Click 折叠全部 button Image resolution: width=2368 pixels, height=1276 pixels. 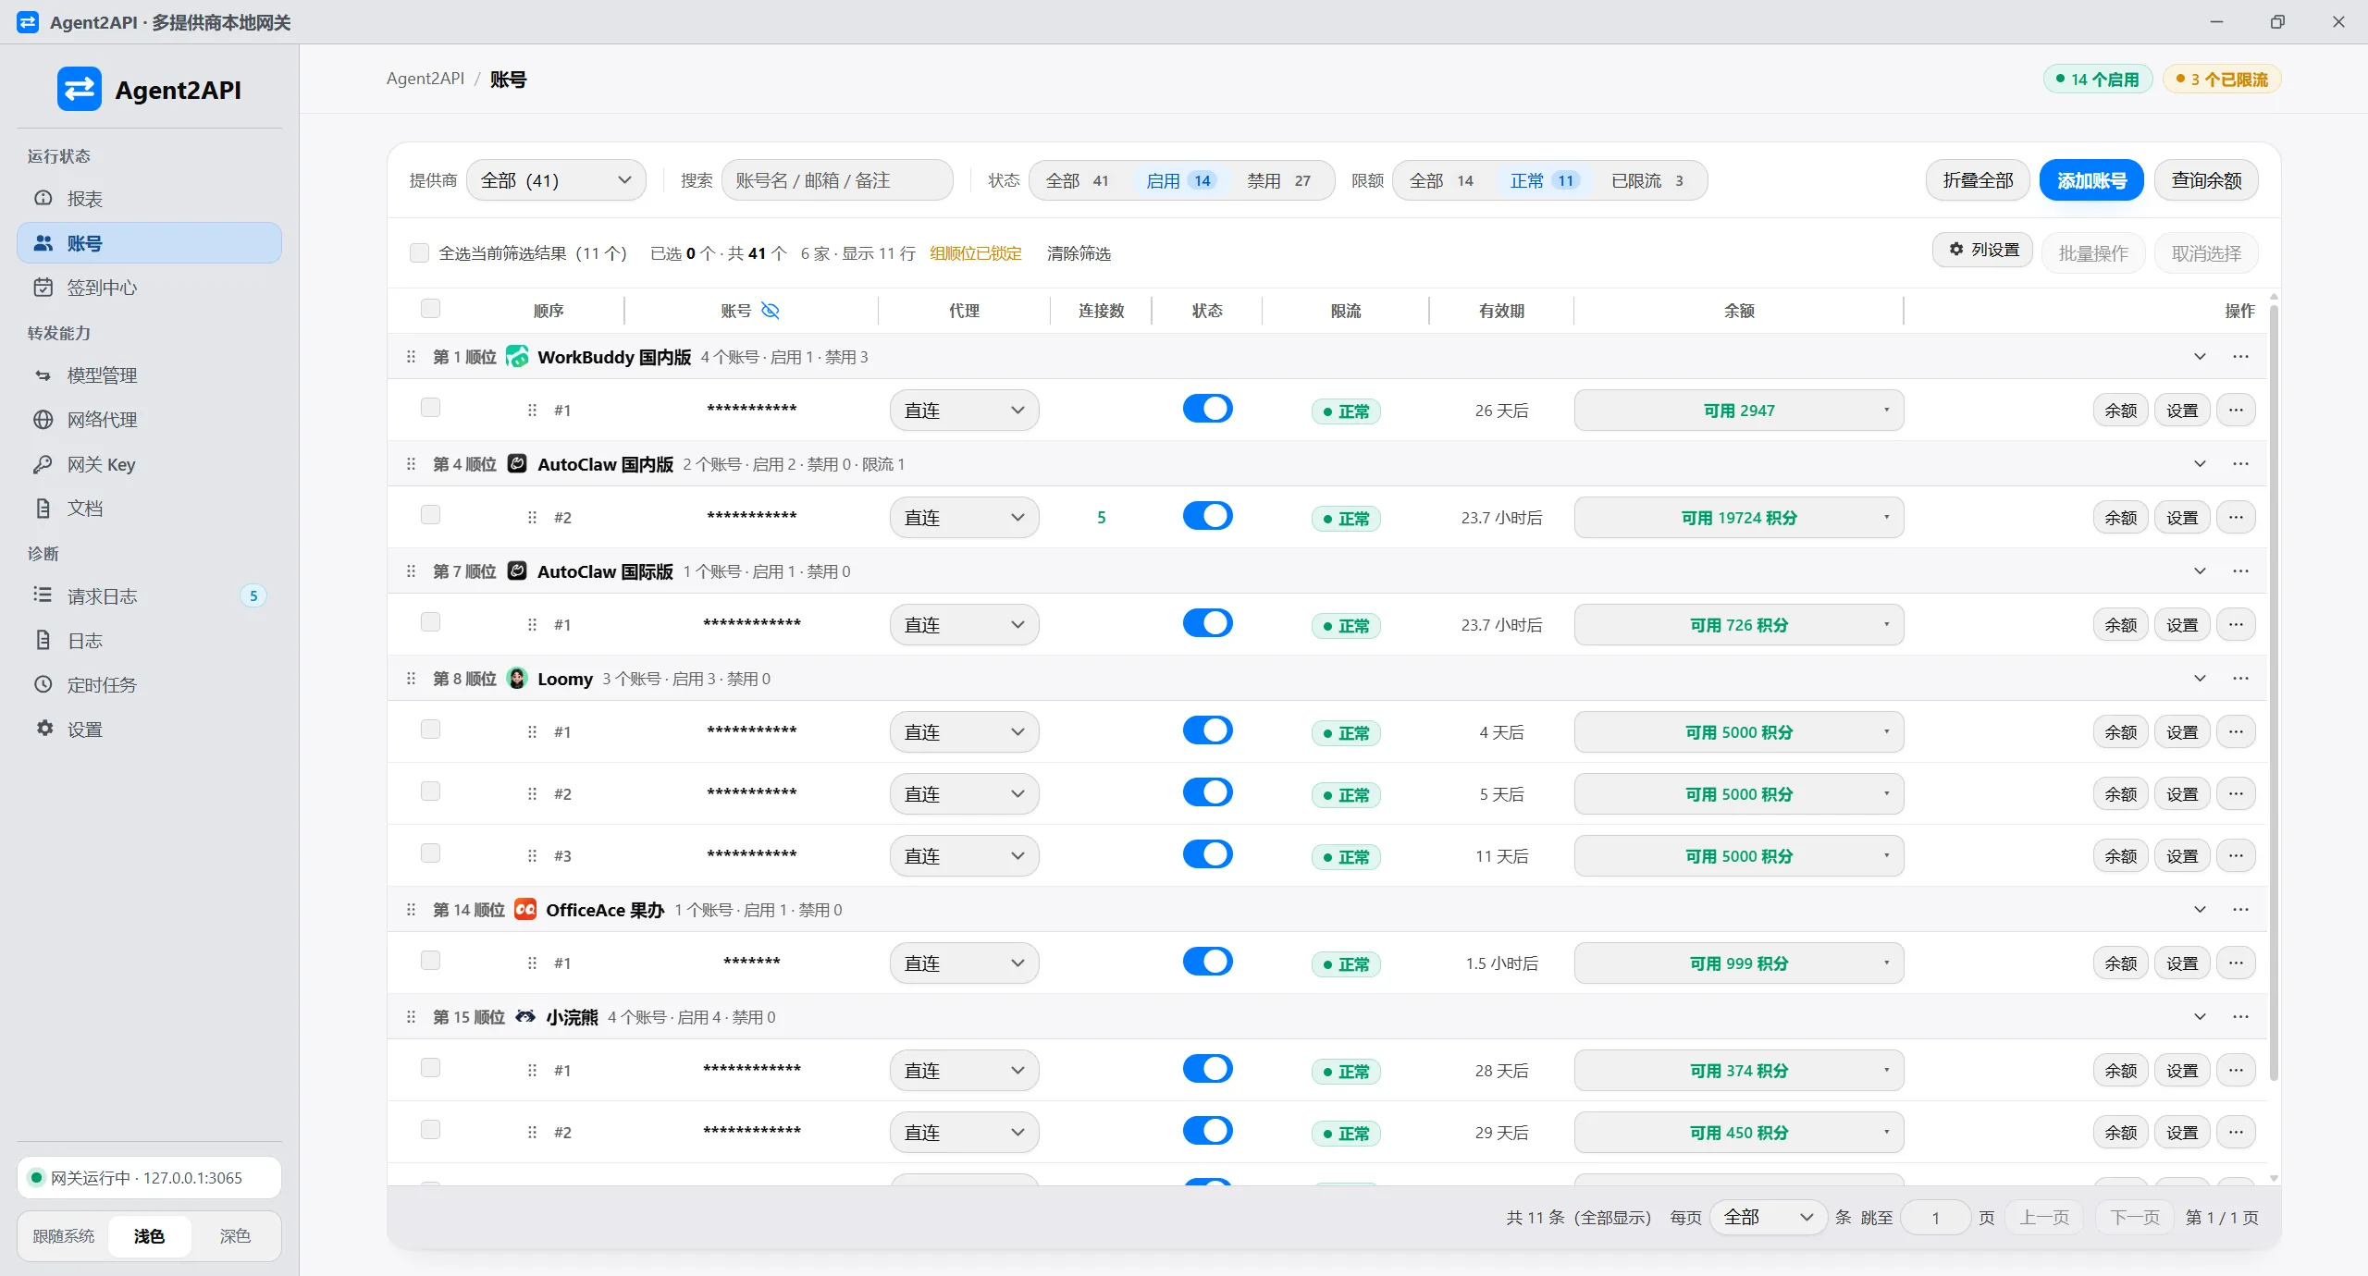coord(1978,180)
